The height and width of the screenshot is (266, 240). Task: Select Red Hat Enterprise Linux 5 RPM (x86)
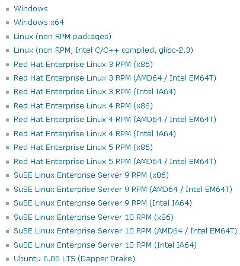tap(83, 148)
